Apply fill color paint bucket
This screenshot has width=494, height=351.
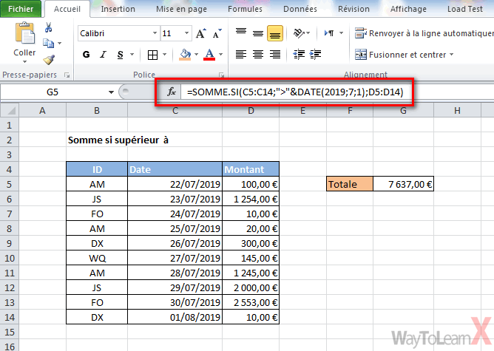click(x=185, y=55)
